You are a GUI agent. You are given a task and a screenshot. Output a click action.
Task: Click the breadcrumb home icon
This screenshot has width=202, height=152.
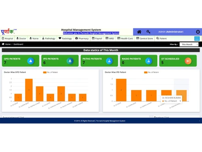(x=3, y=44)
